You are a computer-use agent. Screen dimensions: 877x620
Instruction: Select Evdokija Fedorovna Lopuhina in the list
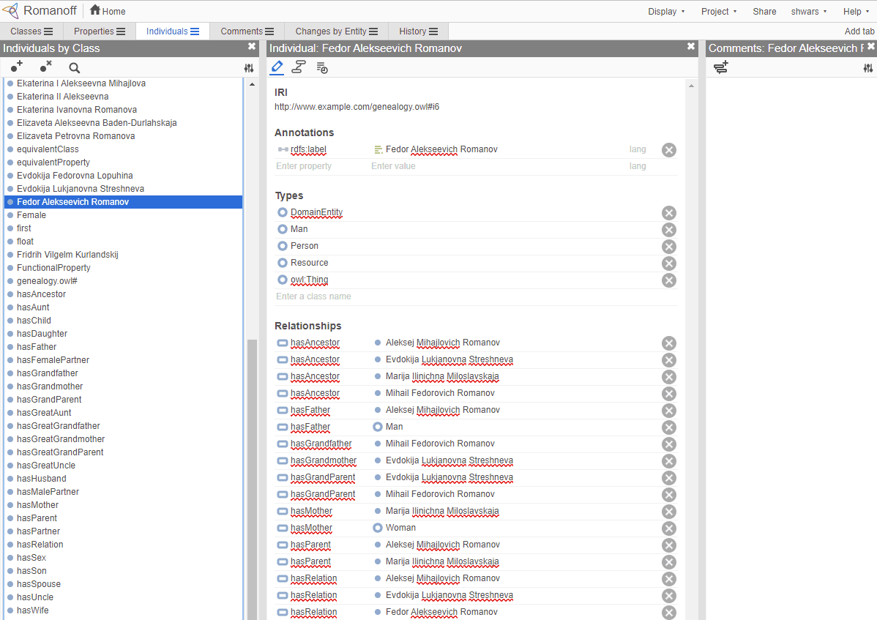click(75, 176)
